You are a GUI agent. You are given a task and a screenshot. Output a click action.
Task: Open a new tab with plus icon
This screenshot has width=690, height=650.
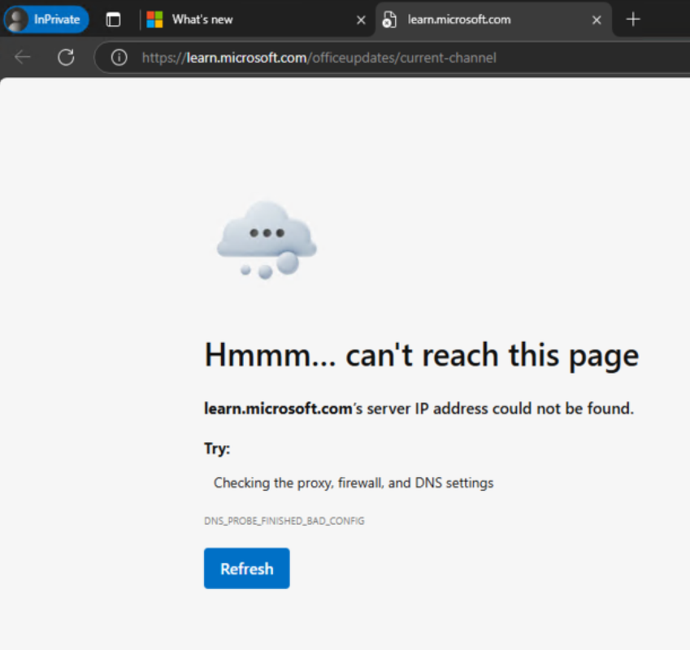[633, 19]
